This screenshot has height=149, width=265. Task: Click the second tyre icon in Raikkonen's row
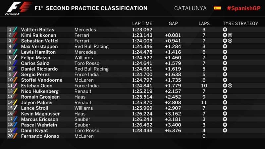point(230,35)
